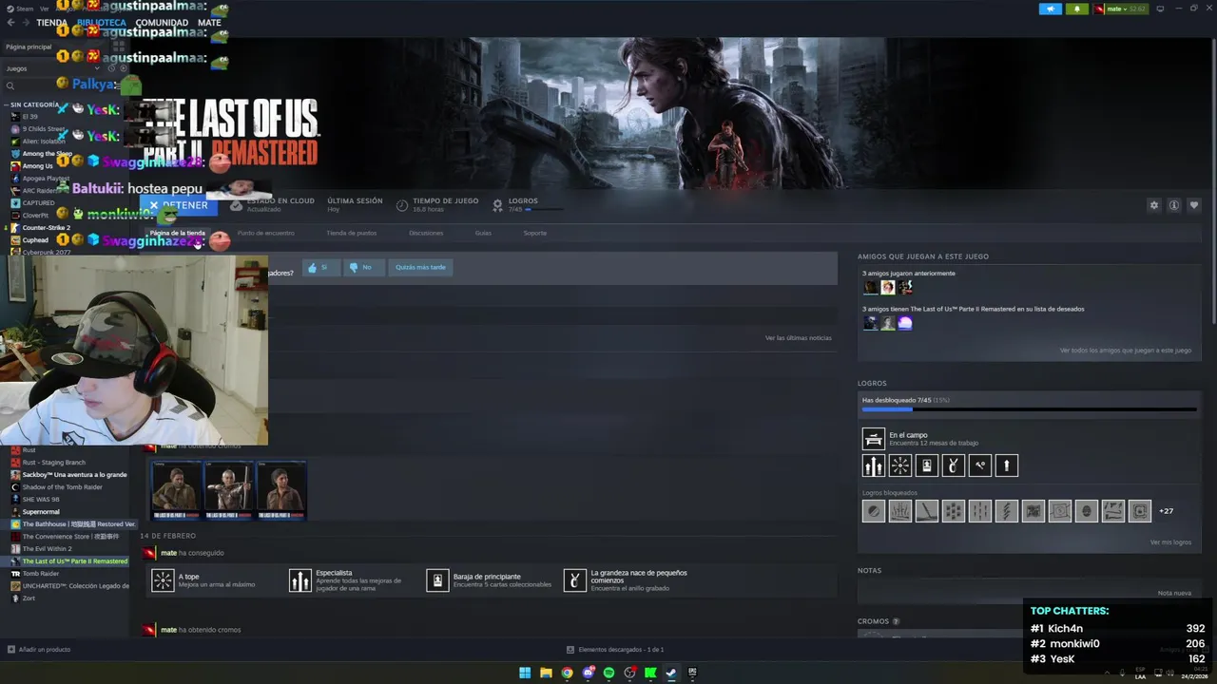Switch to BIBLIOTECA tab
This screenshot has height=684, width=1217.
coord(101,23)
